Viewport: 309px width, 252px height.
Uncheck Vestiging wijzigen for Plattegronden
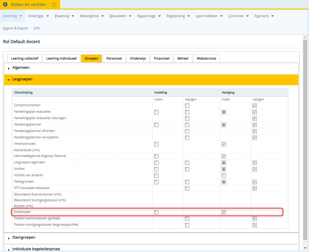[x=255, y=182]
